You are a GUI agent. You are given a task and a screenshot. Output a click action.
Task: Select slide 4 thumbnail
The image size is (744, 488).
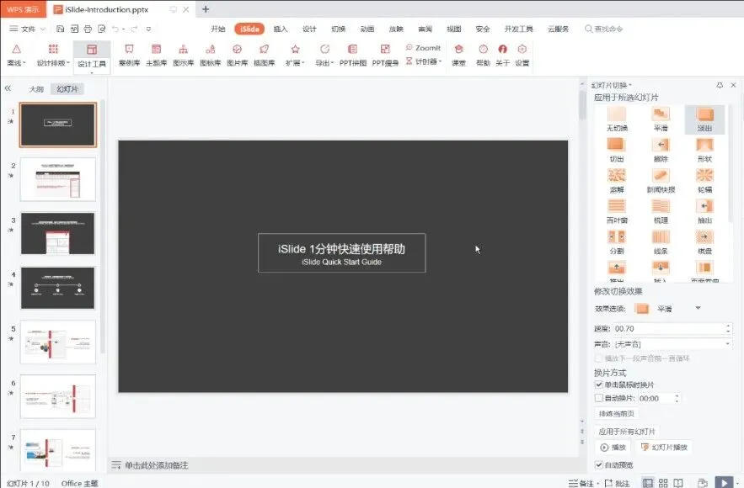(x=58, y=288)
